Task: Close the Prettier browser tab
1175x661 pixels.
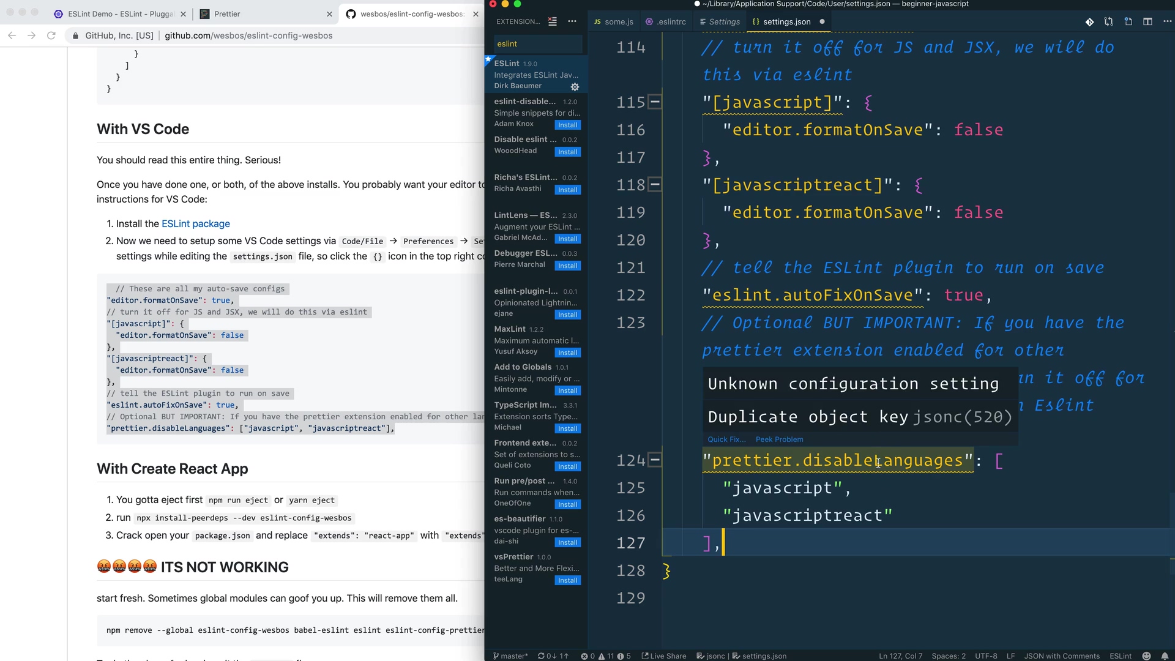Action: [x=329, y=14]
